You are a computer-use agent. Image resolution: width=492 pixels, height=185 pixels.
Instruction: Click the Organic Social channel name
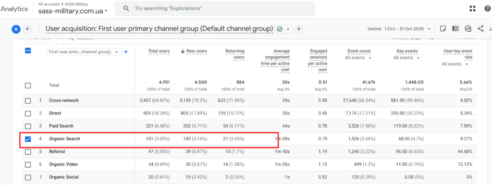(x=64, y=177)
